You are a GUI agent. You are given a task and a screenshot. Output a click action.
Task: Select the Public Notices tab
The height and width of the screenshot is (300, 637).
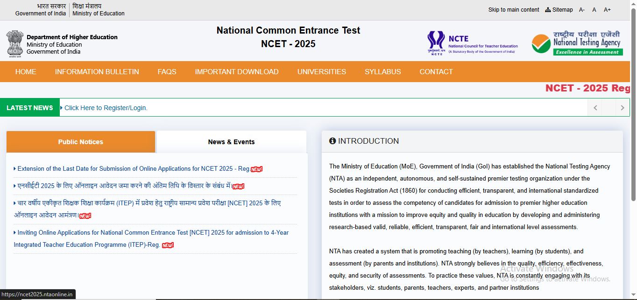point(80,142)
